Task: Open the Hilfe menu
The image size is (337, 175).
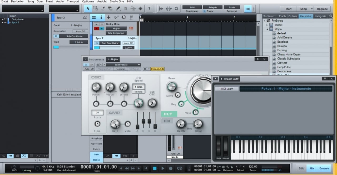Action: 130,2
